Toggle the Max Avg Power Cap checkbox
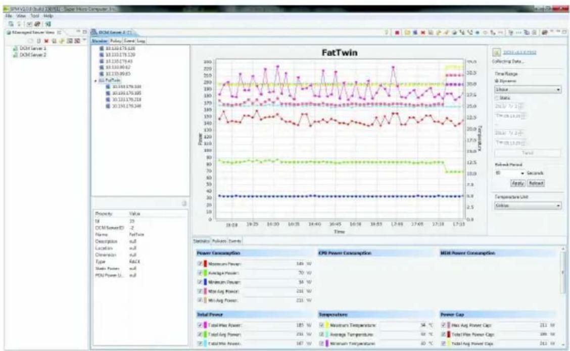 444,325
